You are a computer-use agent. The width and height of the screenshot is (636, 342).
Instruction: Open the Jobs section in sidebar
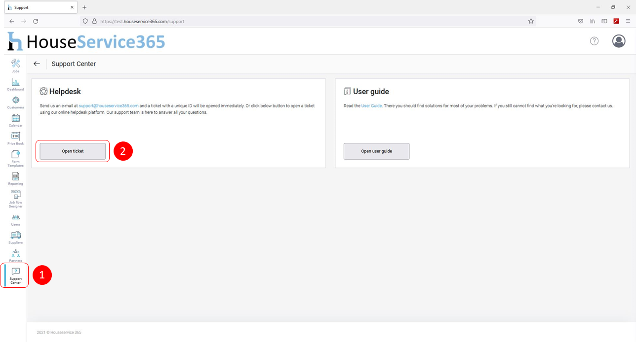coord(15,66)
